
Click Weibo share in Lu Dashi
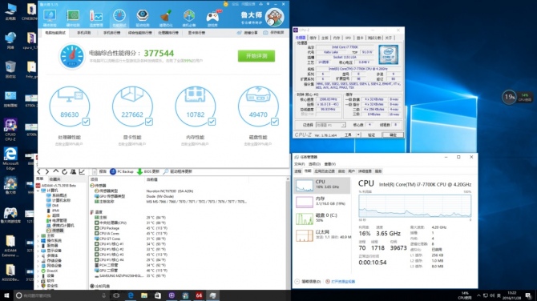tap(248, 33)
